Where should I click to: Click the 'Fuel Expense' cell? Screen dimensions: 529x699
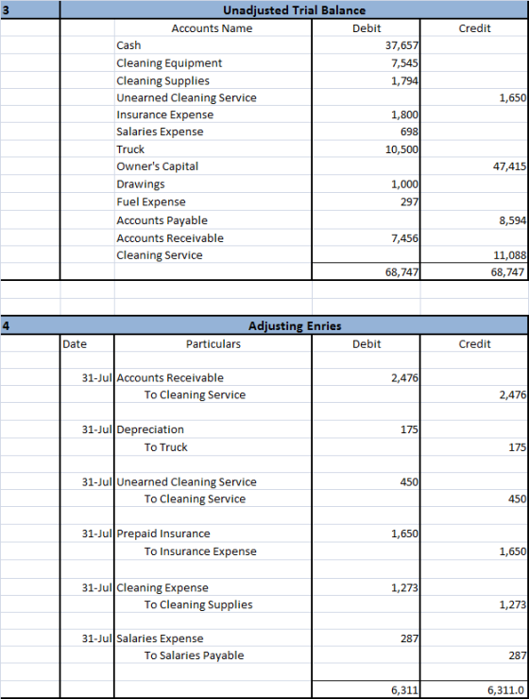(x=213, y=201)
